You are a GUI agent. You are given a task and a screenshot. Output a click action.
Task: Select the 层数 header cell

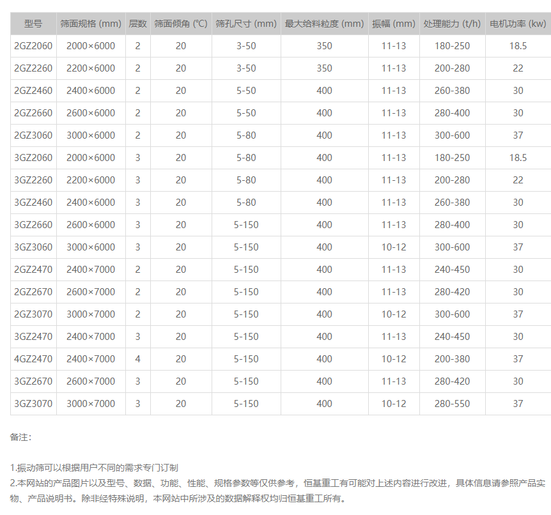137,24
